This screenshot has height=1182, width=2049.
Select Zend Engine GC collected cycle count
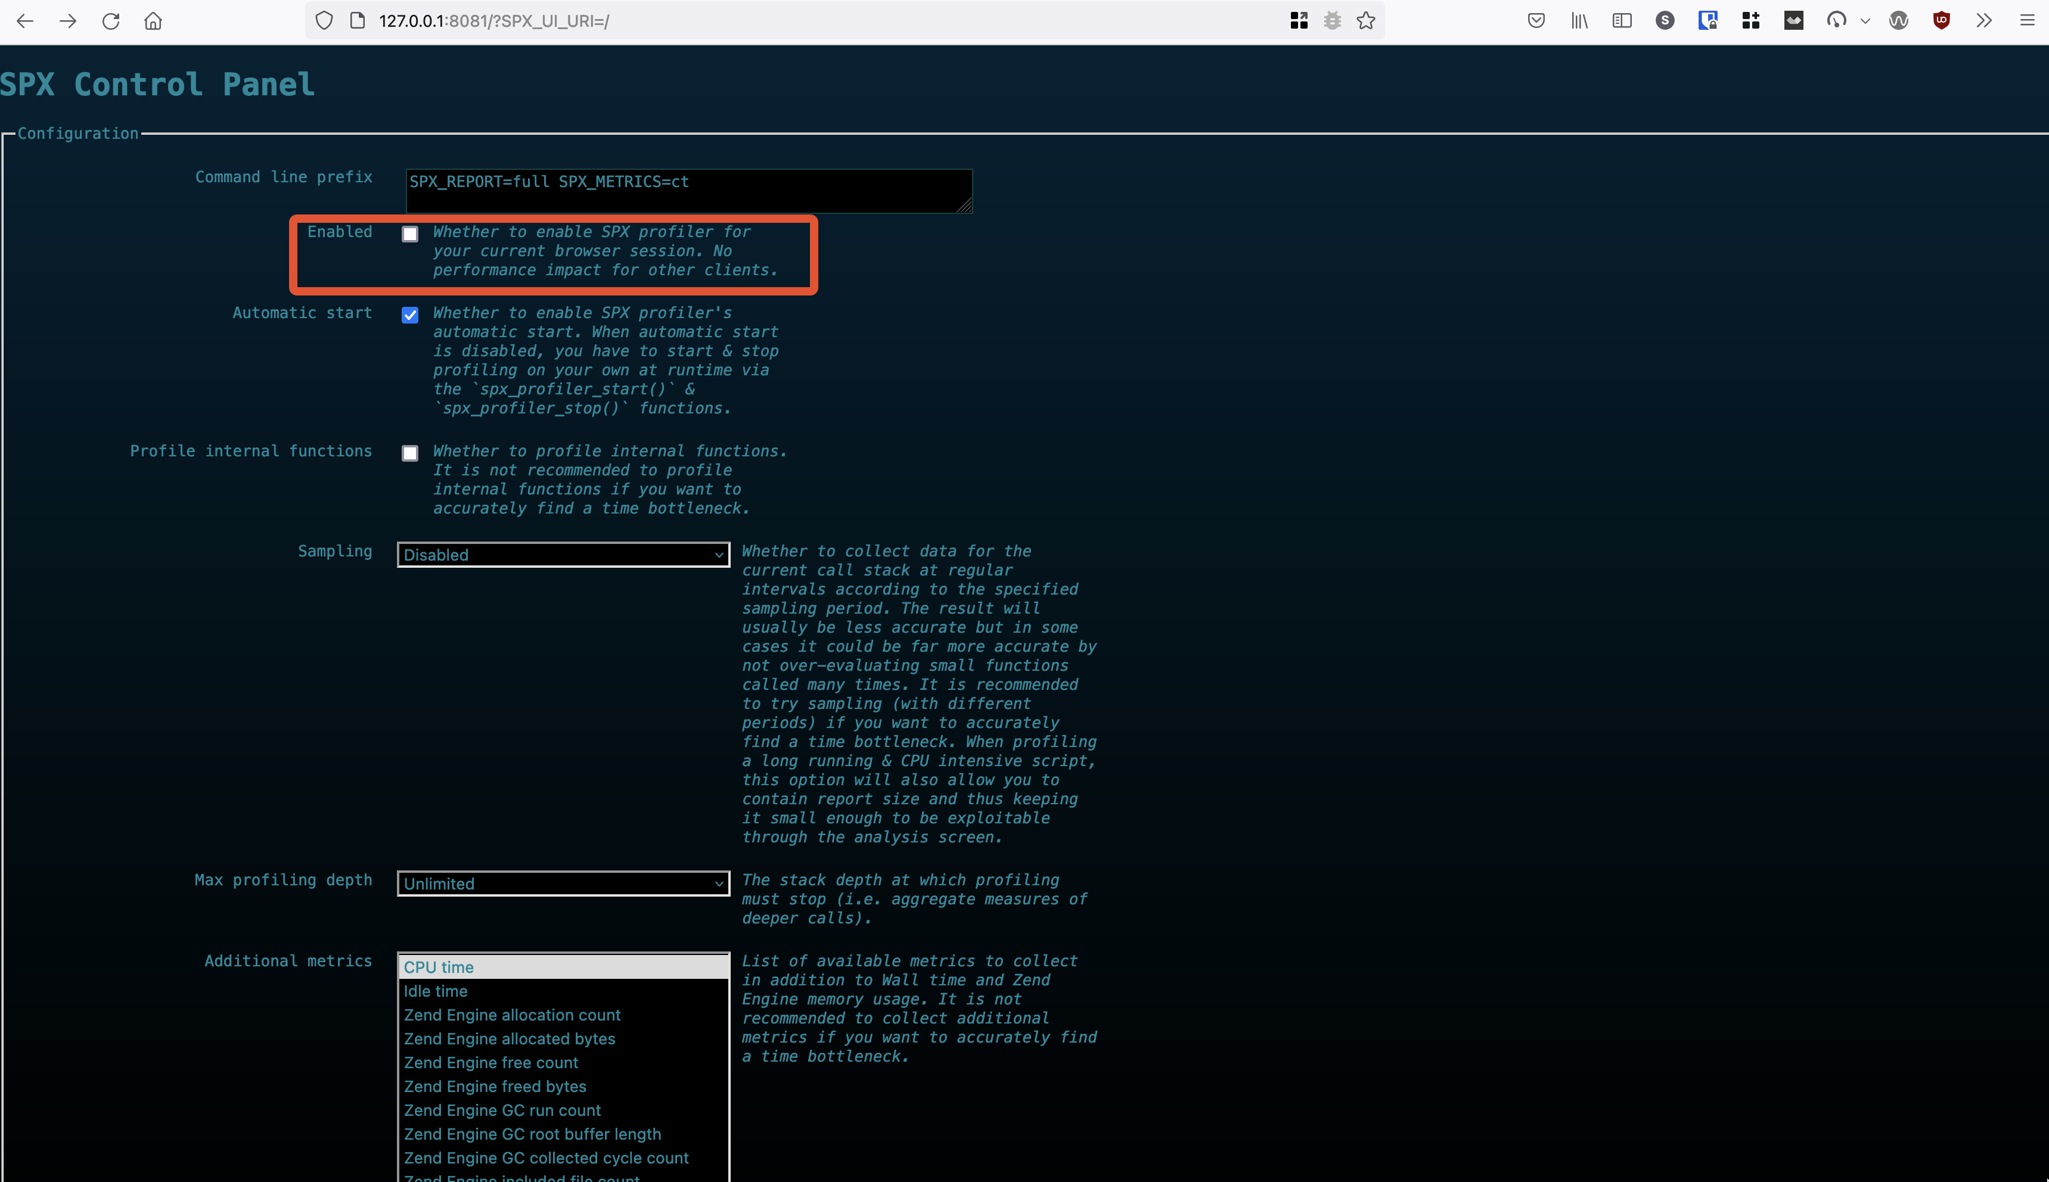pyautogui.click(x=564, y=1158)
